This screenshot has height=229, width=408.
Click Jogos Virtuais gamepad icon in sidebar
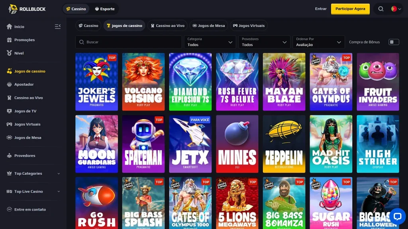[10, 124]
